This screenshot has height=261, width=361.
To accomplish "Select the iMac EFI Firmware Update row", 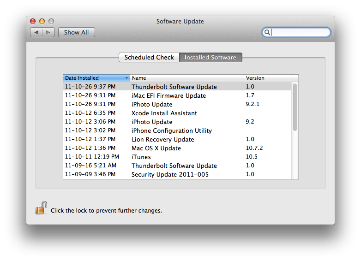I will [x=177, y=95].
